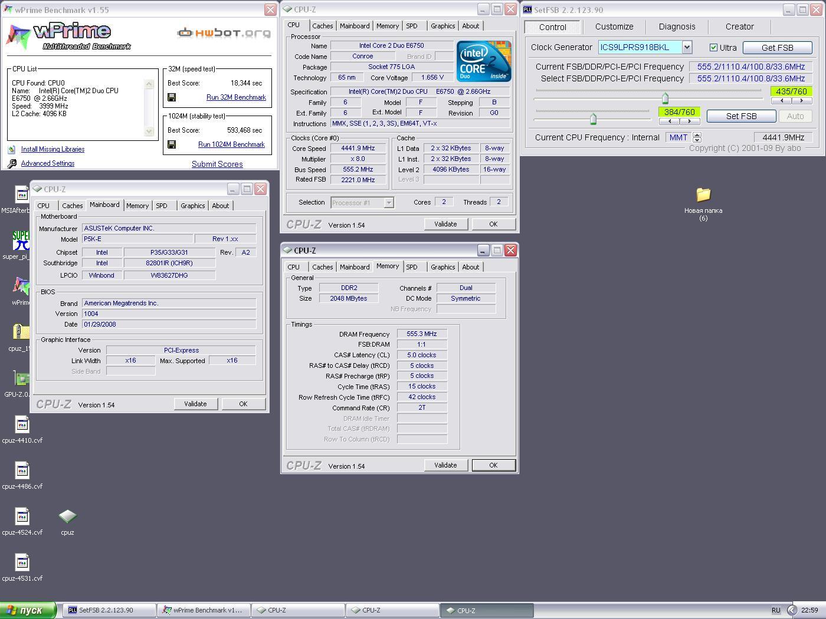Click the Set FSB button
The width and height of the screenshot is (826, 619).
pos(741,116)
